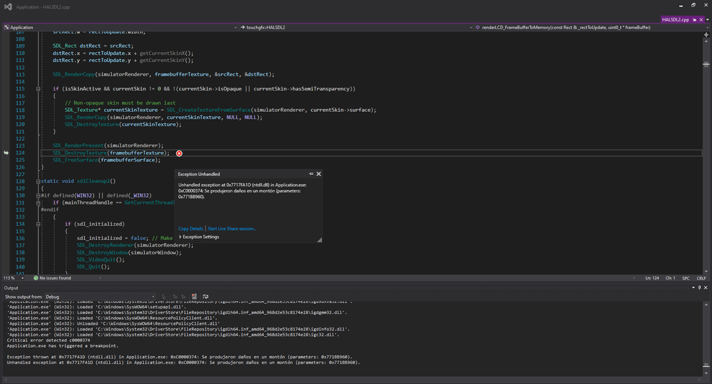Screen dimensions: 712x384
Task: Click line number 124 in gutter
Action: (x=20, y=152)
